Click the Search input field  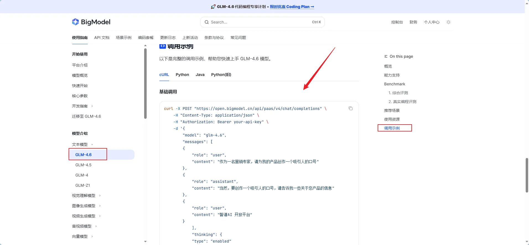[x=260, y=22]
